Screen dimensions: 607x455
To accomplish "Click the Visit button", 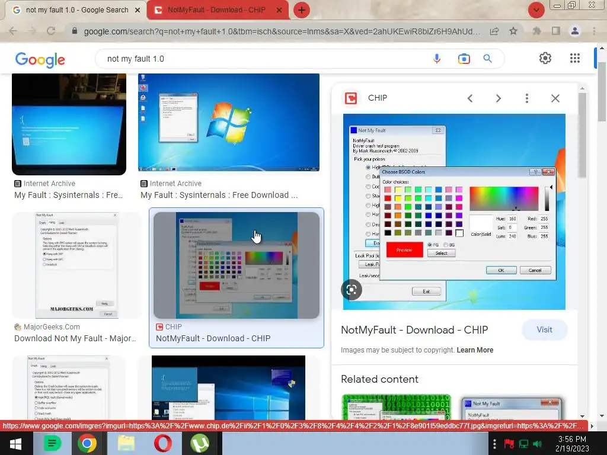I will point(544,329).
